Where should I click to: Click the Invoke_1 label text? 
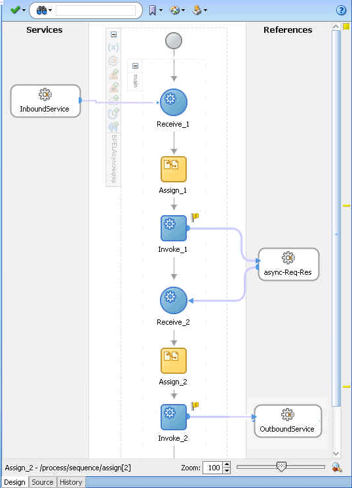[172, 249]
